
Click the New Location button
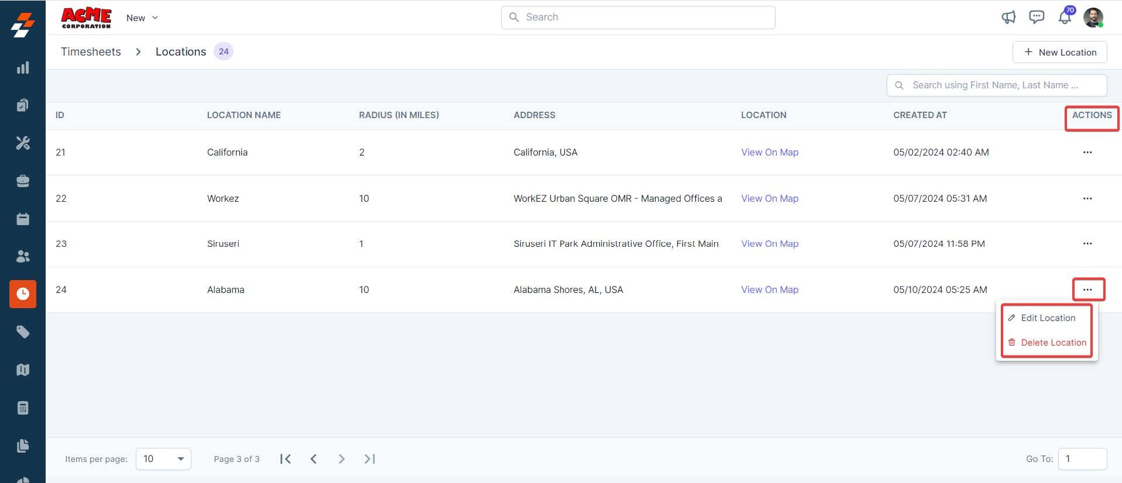(x=1059, y=52)
